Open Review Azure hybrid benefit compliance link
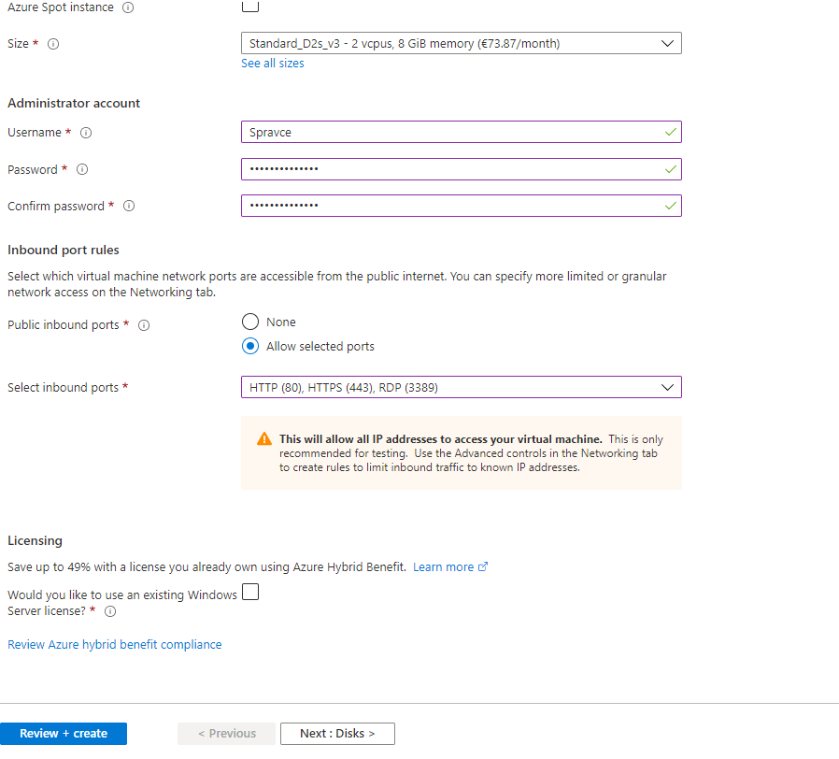Viewport: 839px width, 759px height. pos(115,644)
